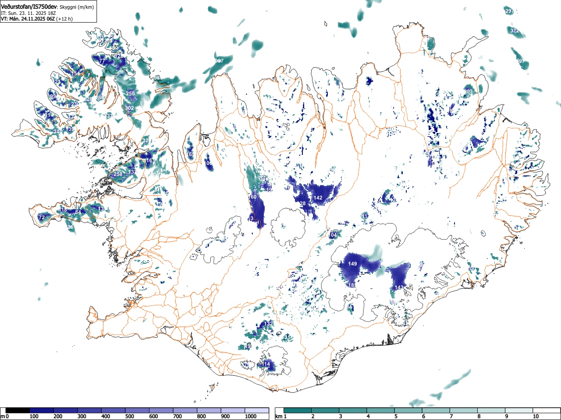The image size is (561, 420).
Task: Click the 100 label on the metre scale
Action: click(34, 416)
